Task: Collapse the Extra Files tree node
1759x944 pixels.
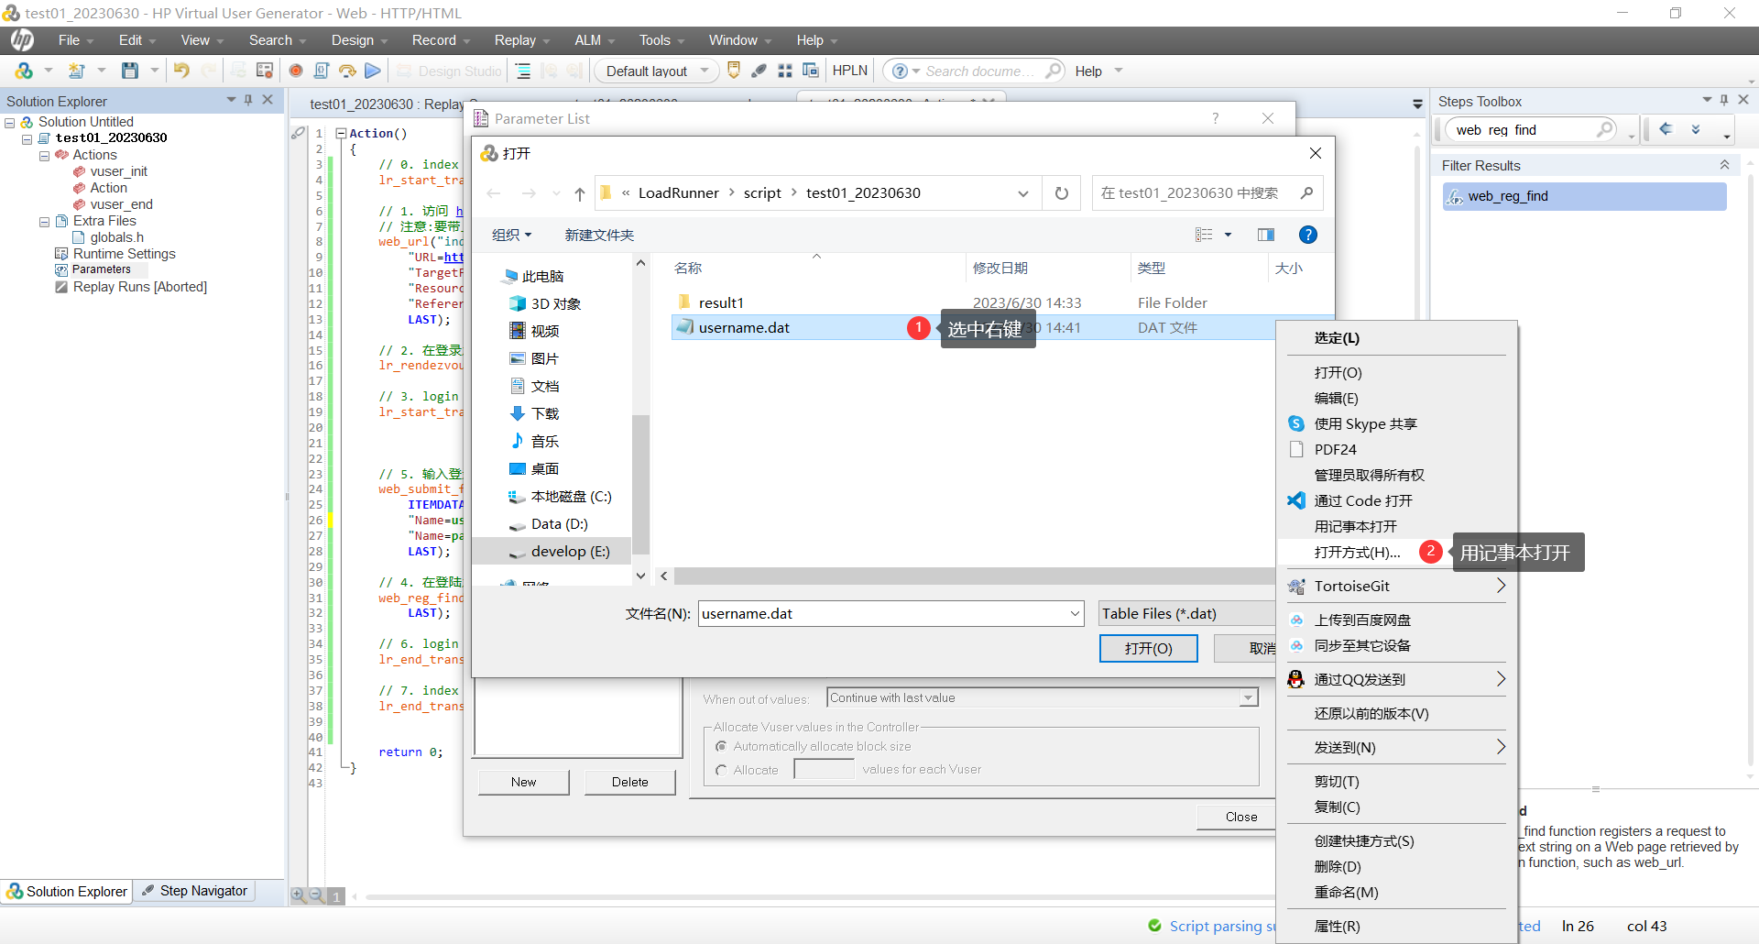Action: [x=44, y=221]
